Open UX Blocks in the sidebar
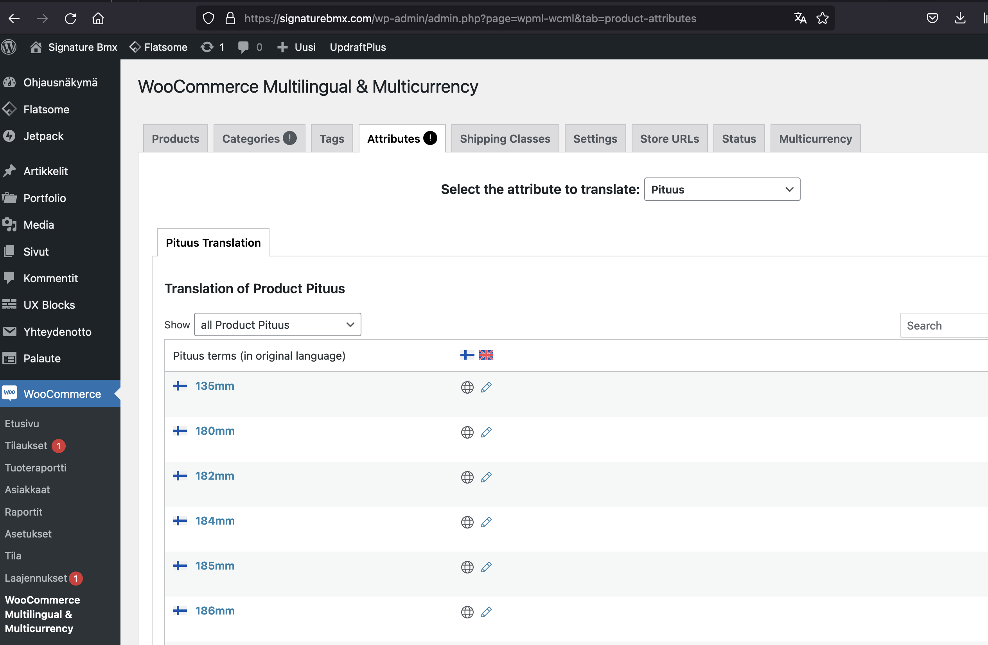Viewport: 988px width, 645px height. pos(60,305)
